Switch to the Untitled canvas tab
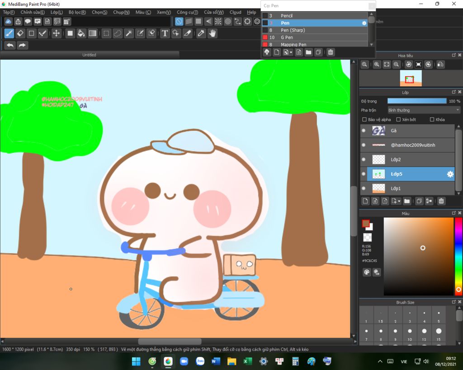This screenshot has width=463, height=370. (90, 55)
